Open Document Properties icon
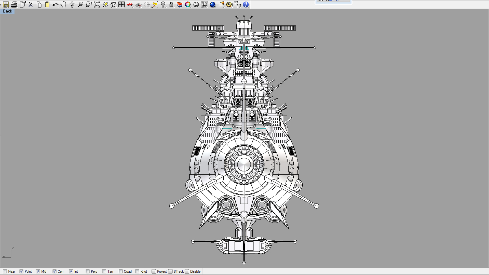The height and width of the screenshot is (275, 489). coord(23,5)
